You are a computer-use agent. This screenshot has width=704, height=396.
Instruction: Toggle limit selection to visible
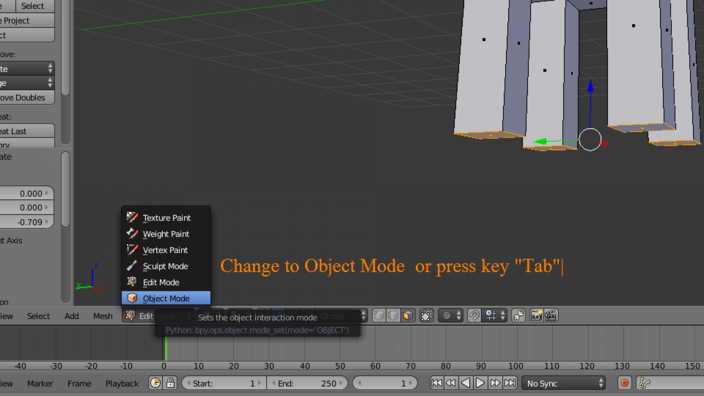click(427, 315)
